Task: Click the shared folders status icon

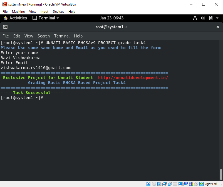Action: pos(175,184)
